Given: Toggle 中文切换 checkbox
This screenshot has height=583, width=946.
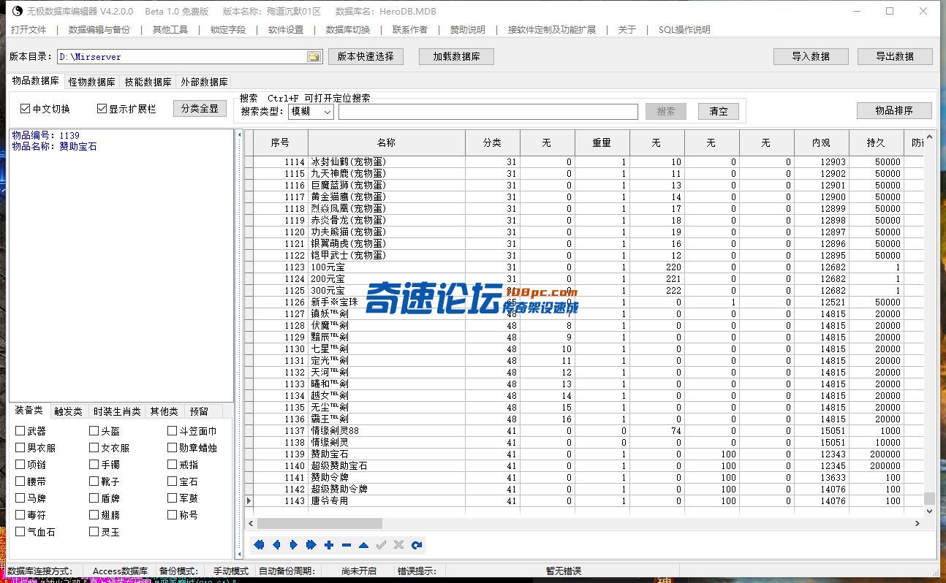Looking at the screenshot, I should (x=26, y=109).
